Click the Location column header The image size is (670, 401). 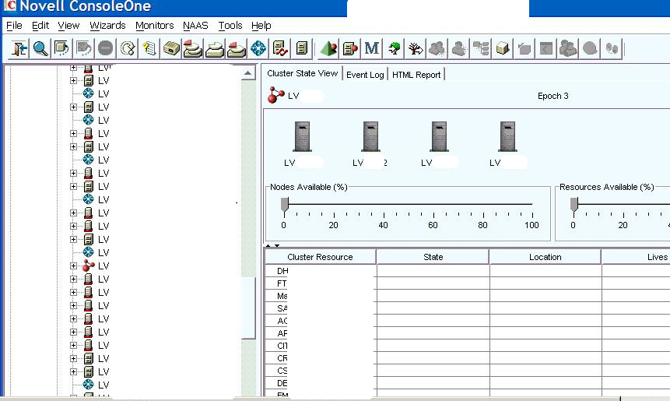click(545, 257)
